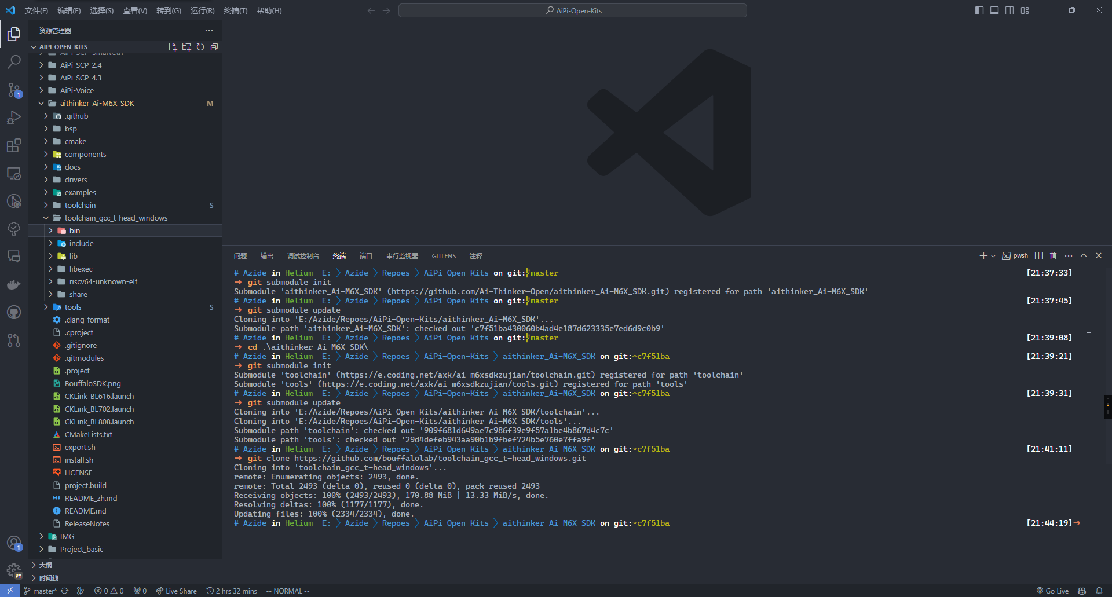Open the 终端(T) menu
This screenshot has width=1112, height=597.
coord(236,10)
